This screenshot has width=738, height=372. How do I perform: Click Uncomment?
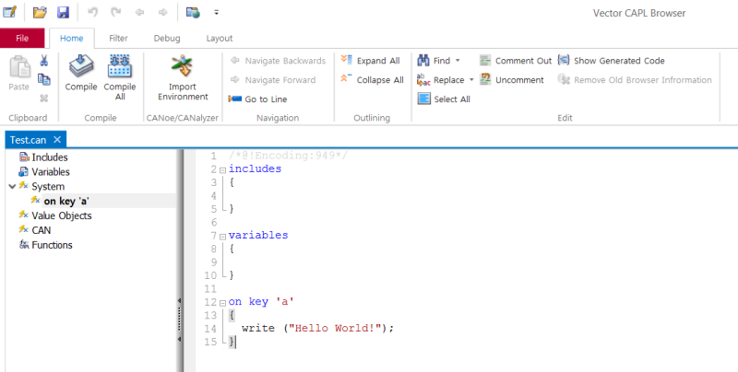512,80
